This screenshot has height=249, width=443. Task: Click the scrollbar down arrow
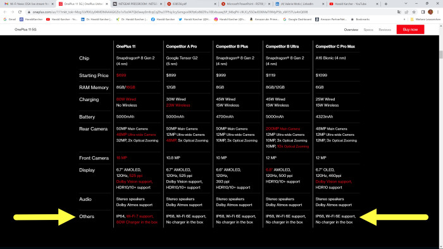point(440,246)
